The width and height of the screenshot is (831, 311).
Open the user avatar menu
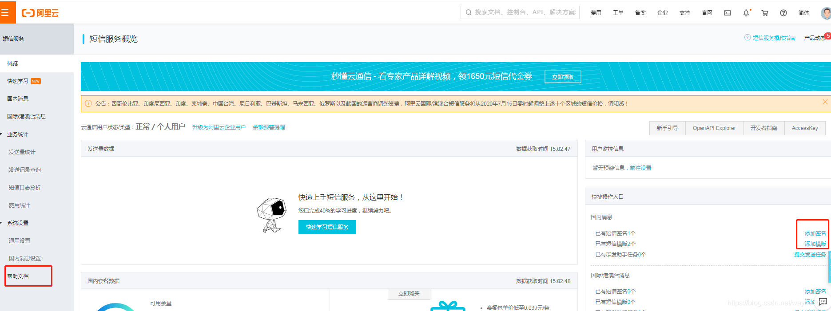[x=826, y=13]
